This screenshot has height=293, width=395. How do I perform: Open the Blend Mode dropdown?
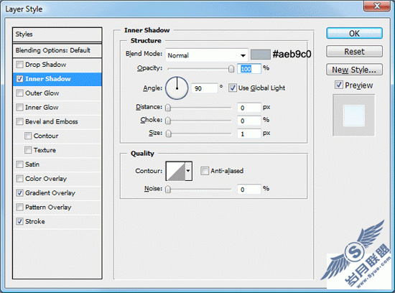pyautogui.click(x=207, y=55)
